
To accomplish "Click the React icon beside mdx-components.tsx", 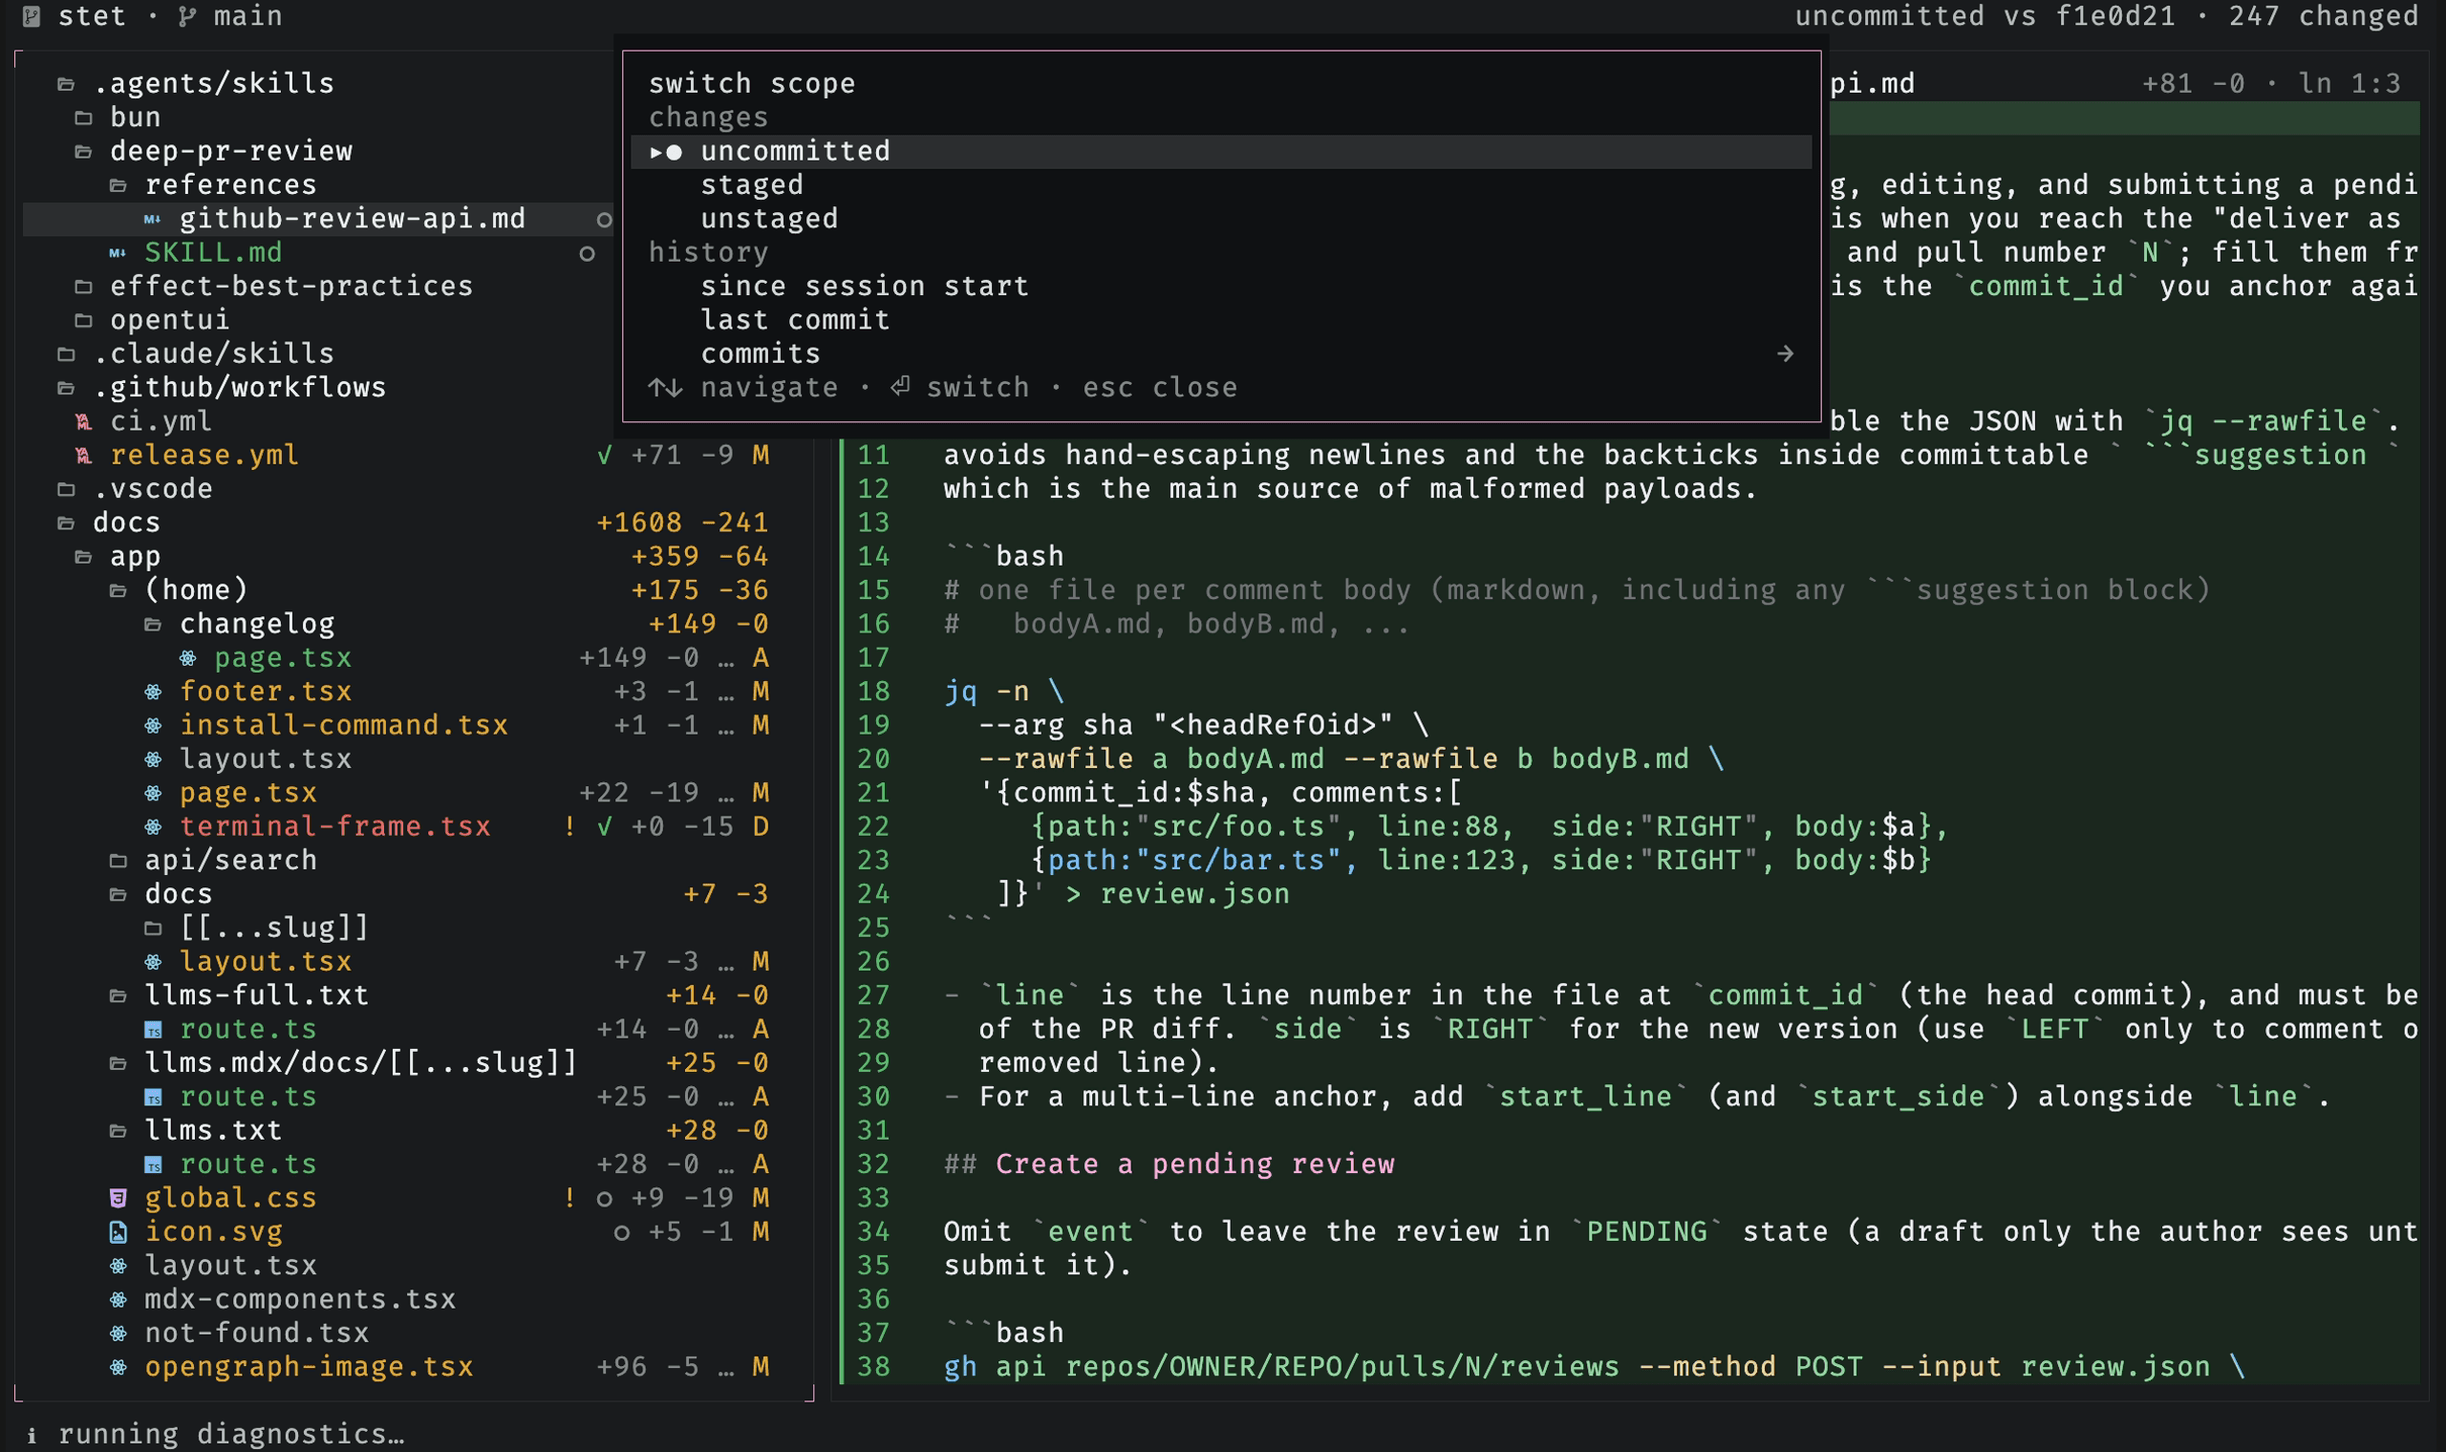I will tap(118, 1299).
